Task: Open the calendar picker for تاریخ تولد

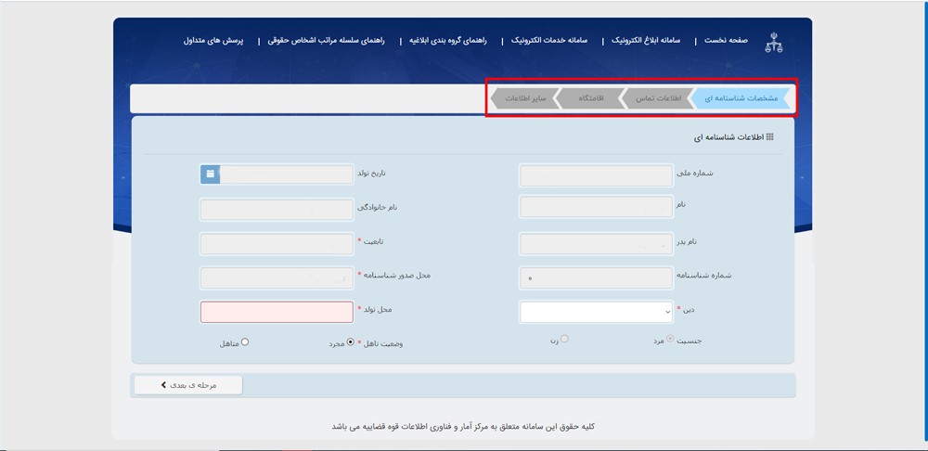Action: click(210, 174)
